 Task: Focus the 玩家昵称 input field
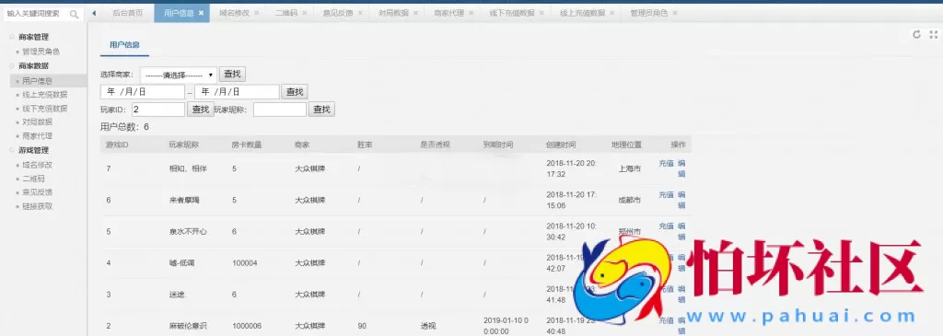point(280,110)
